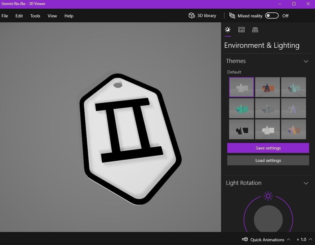Click the Save settings button
The height and width of the screenshot is (245, 315).
[268, 148]
